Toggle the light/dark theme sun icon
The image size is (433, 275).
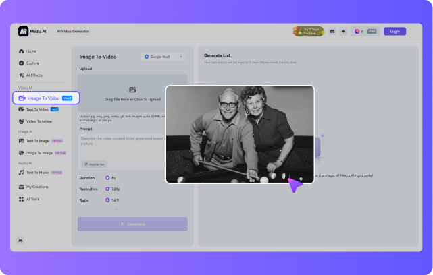[x=343, y=32]
